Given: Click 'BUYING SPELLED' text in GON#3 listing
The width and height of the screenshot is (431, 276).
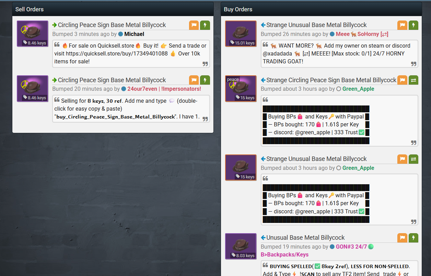Looking at the screenshot, I should pyautogui.click(x=291, y=266).
